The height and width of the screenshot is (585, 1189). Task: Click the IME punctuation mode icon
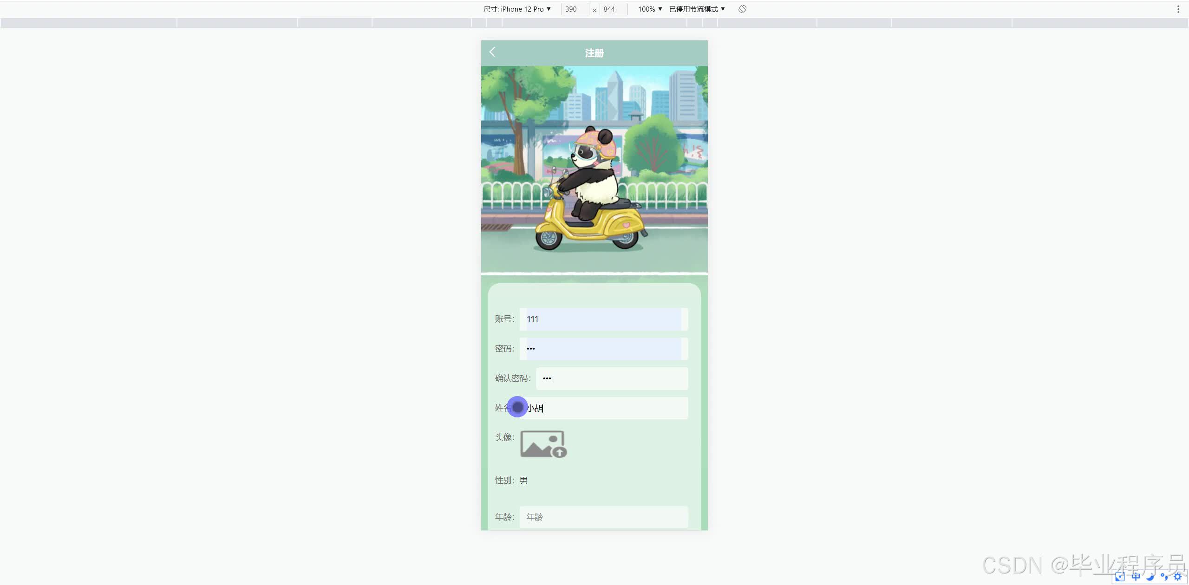[x=1164, y=577]
